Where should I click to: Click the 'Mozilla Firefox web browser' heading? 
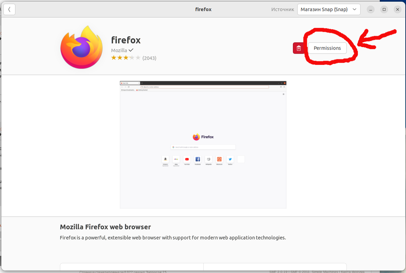click(x=105, y=227)
